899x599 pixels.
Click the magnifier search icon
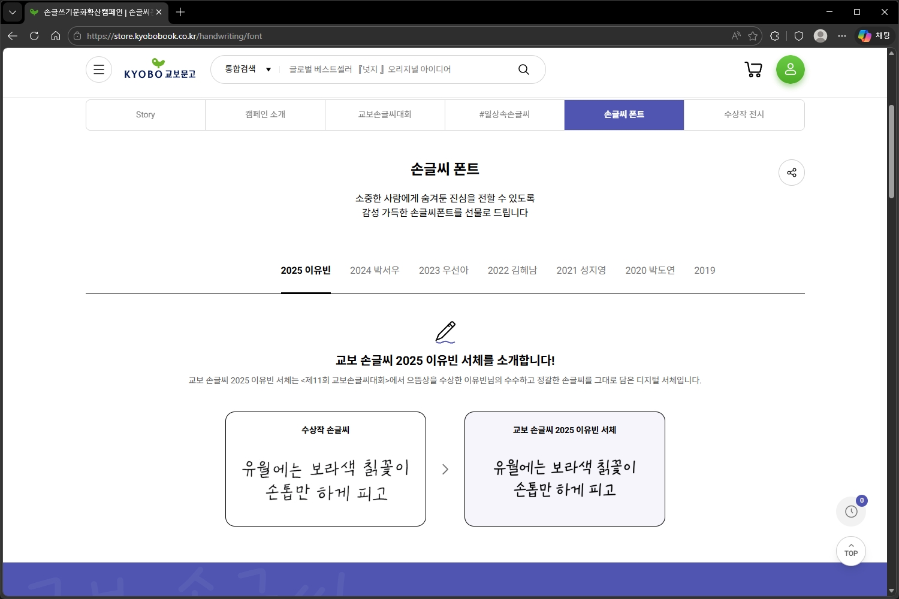coord(524,69)
